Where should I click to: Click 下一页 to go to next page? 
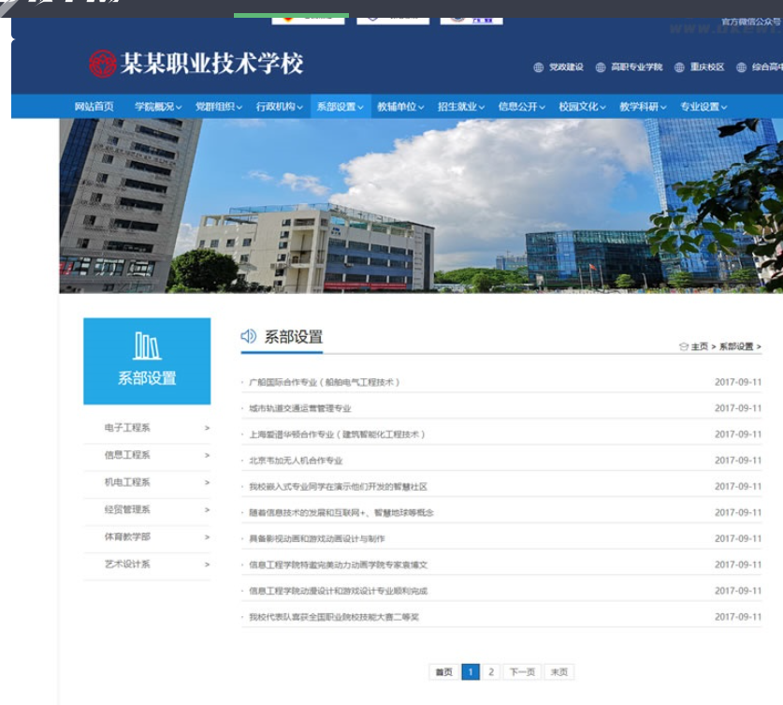click(524, 671)
